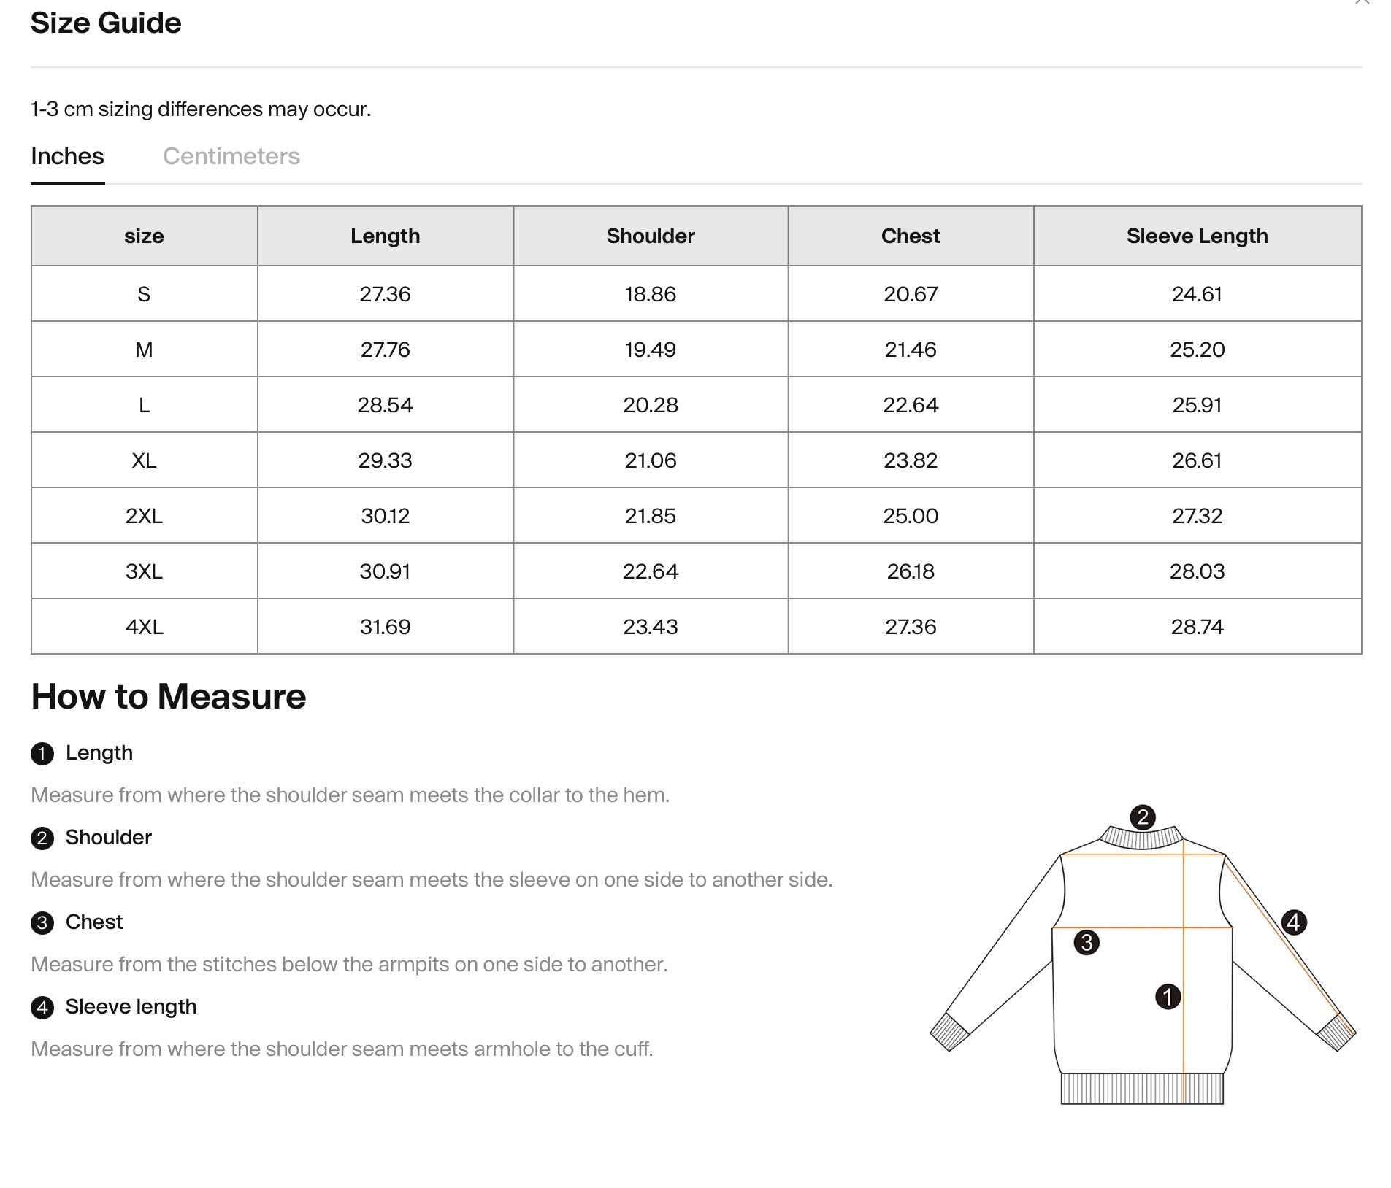Select the 2XL size row label

(144, 516)
